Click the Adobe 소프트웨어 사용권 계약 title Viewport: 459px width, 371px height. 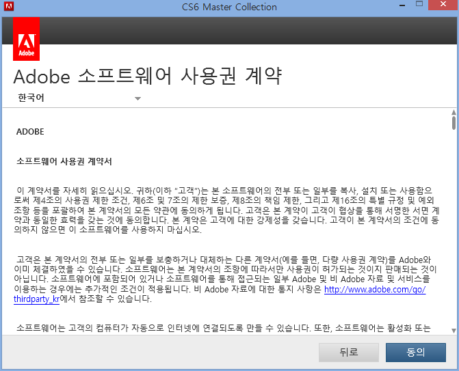coord(148,77)
